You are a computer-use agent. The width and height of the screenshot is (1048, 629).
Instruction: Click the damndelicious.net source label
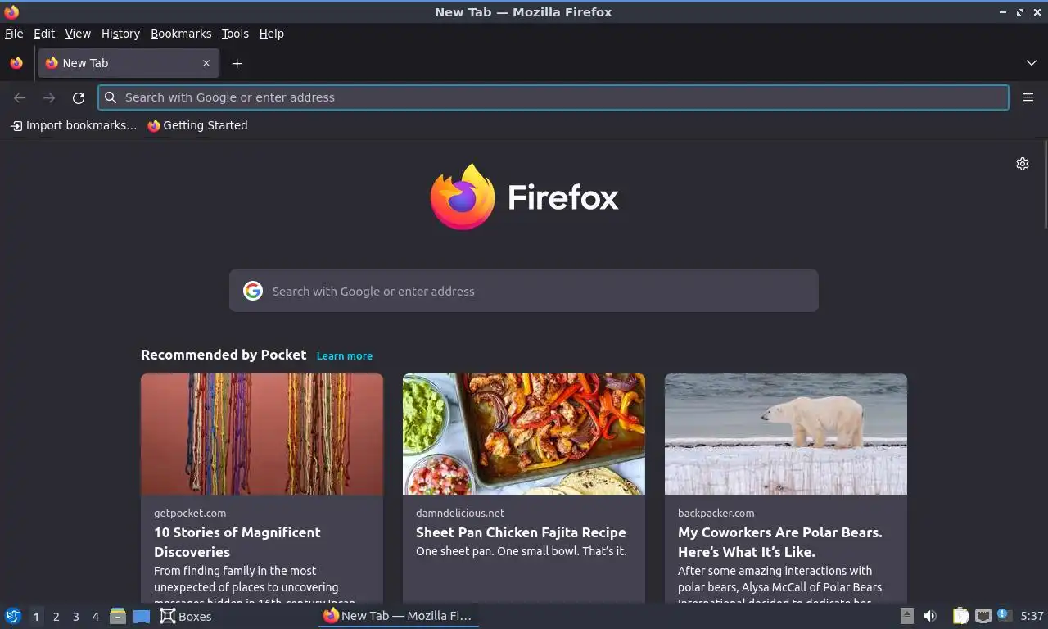tap(460, 514)
